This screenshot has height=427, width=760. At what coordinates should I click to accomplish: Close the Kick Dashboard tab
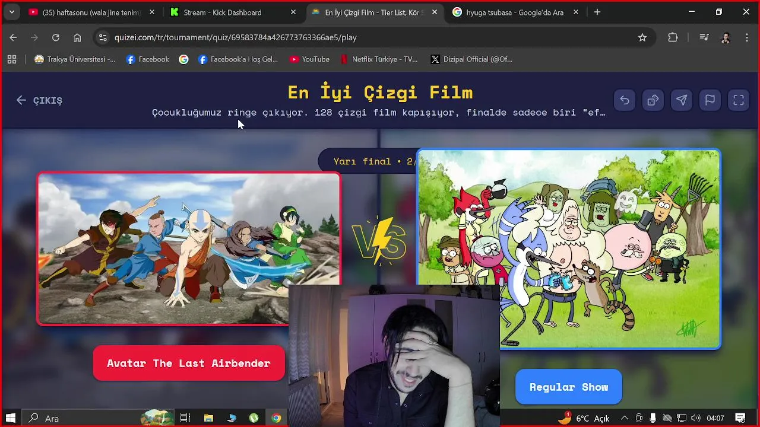pyautogui.click(x=293, y=12)
